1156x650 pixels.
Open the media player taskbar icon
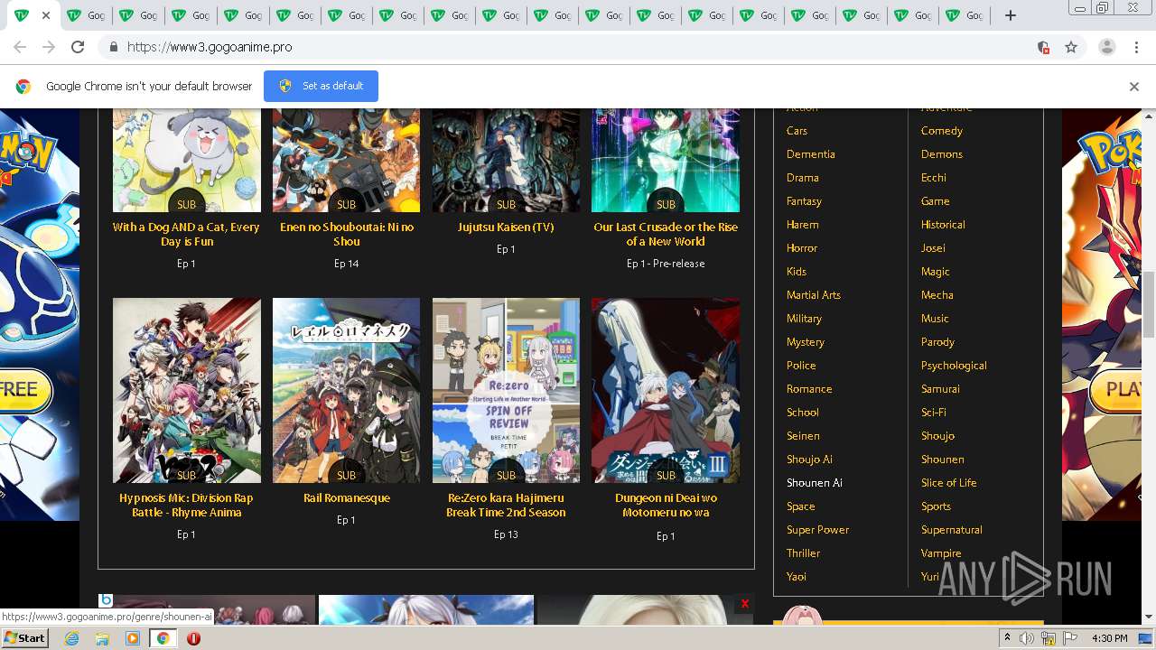click(133, 638)
